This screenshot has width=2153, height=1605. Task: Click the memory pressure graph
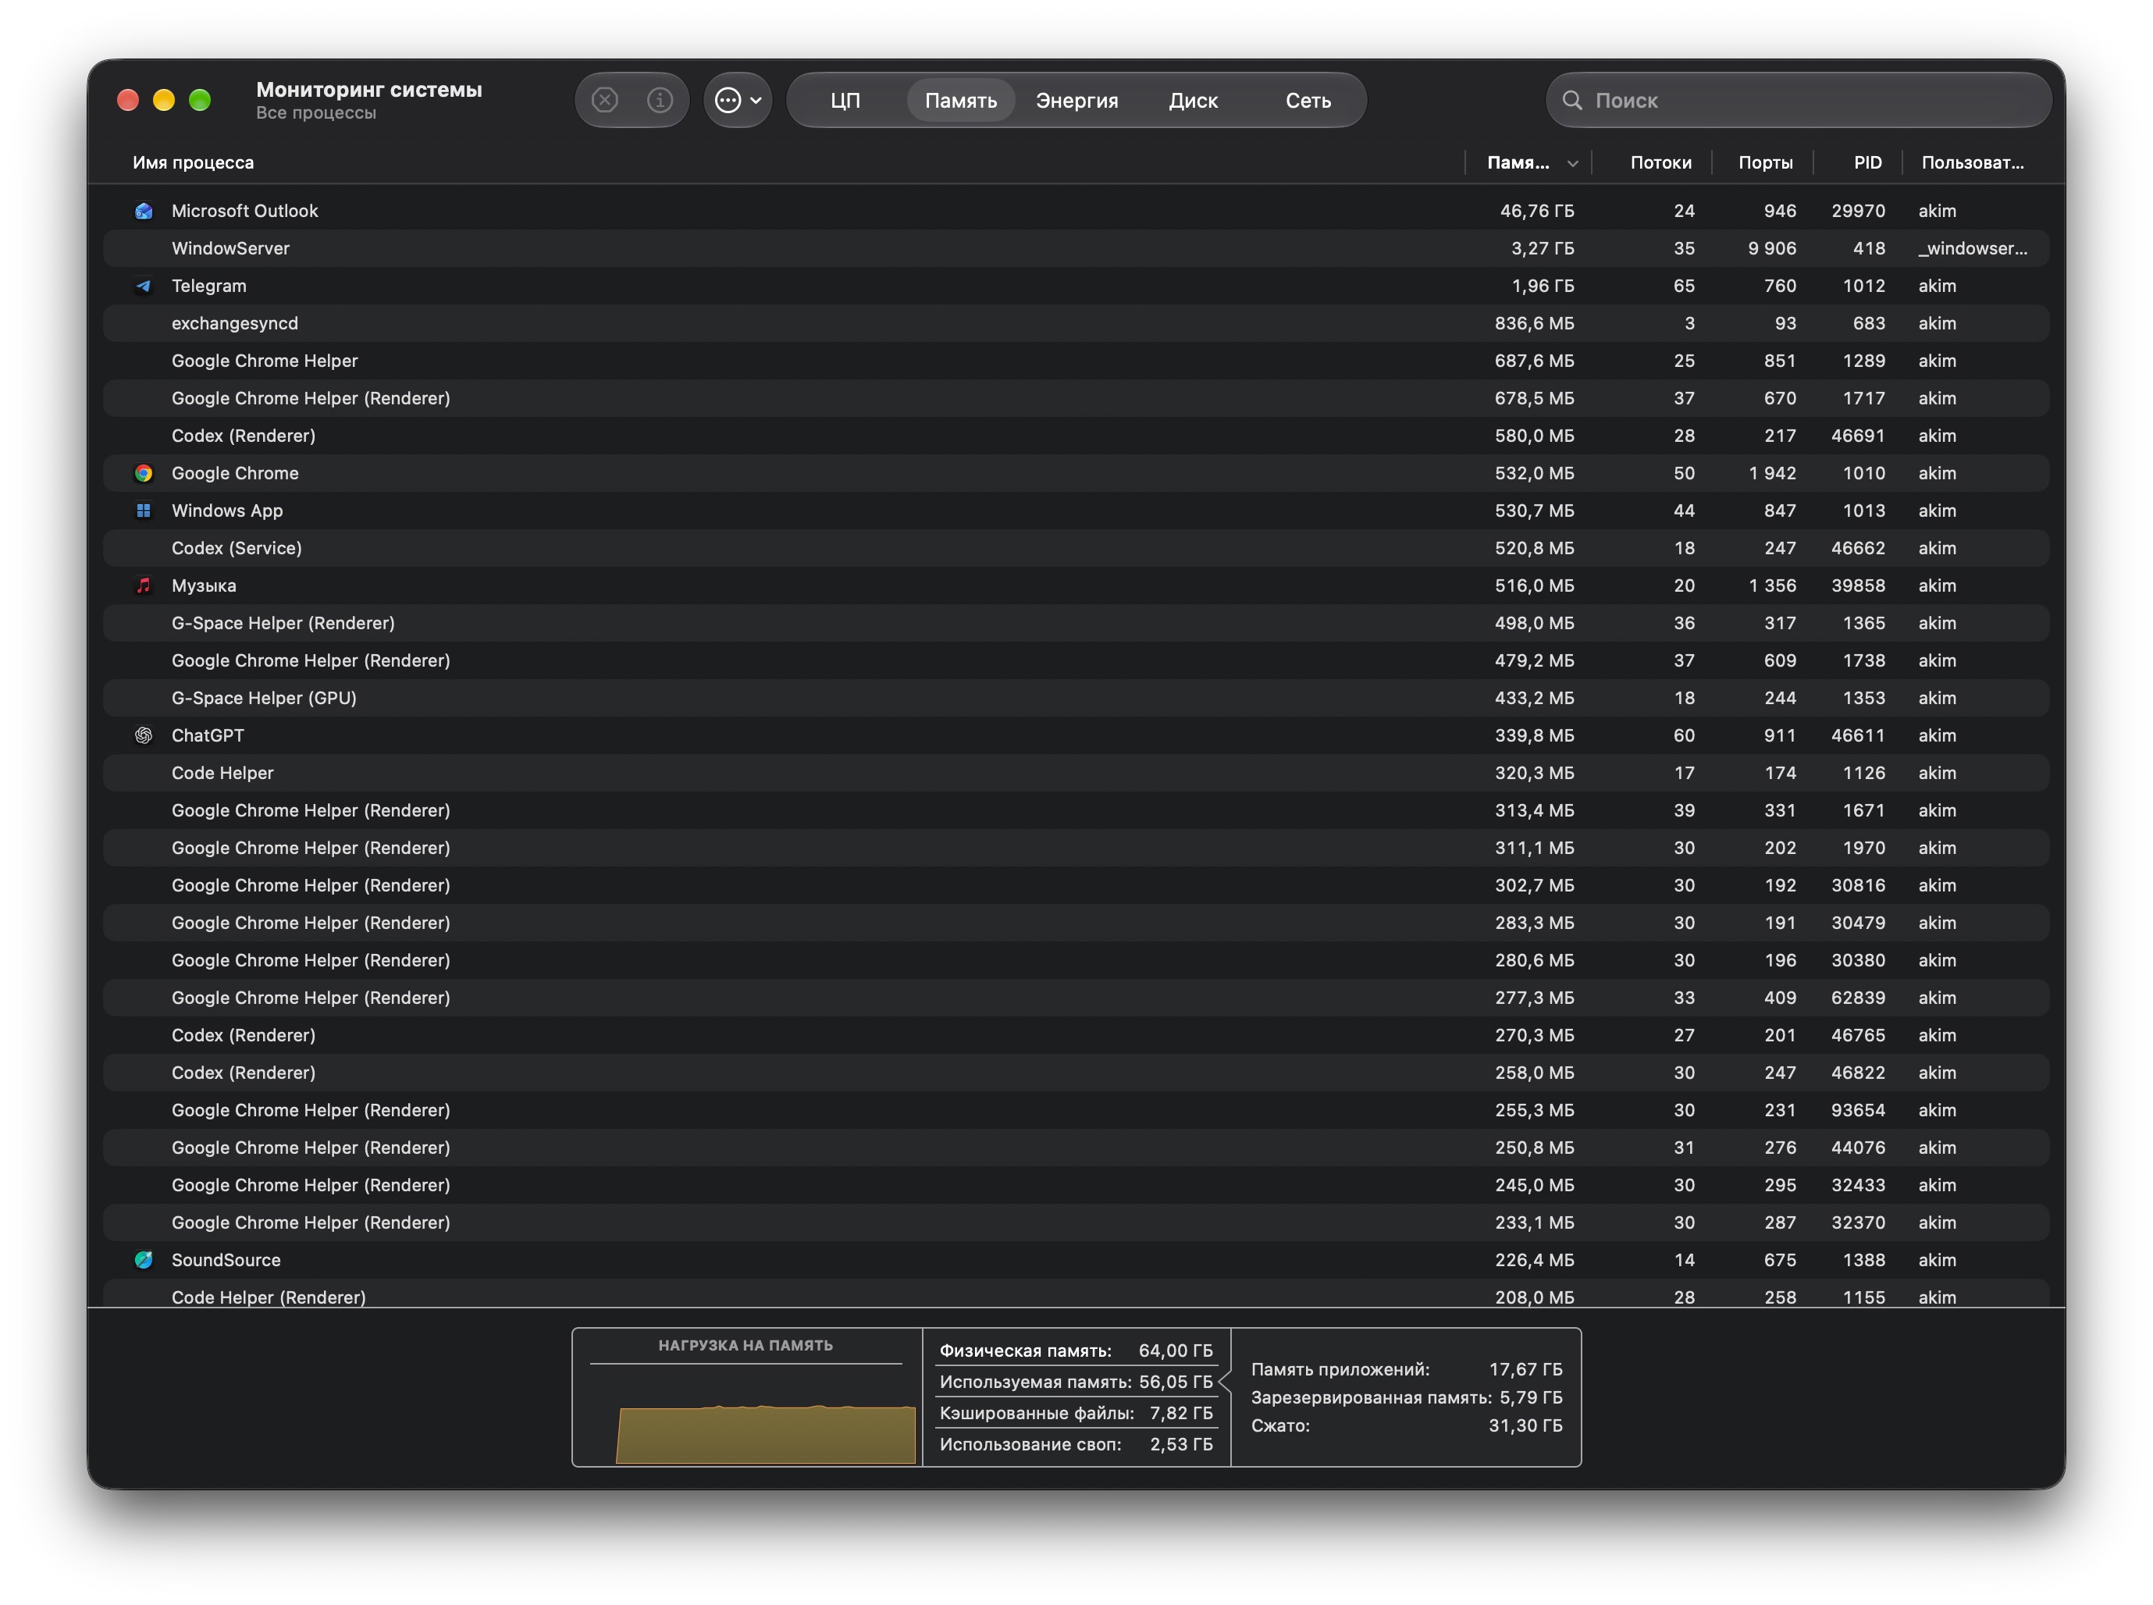[x=766, y=1433]
